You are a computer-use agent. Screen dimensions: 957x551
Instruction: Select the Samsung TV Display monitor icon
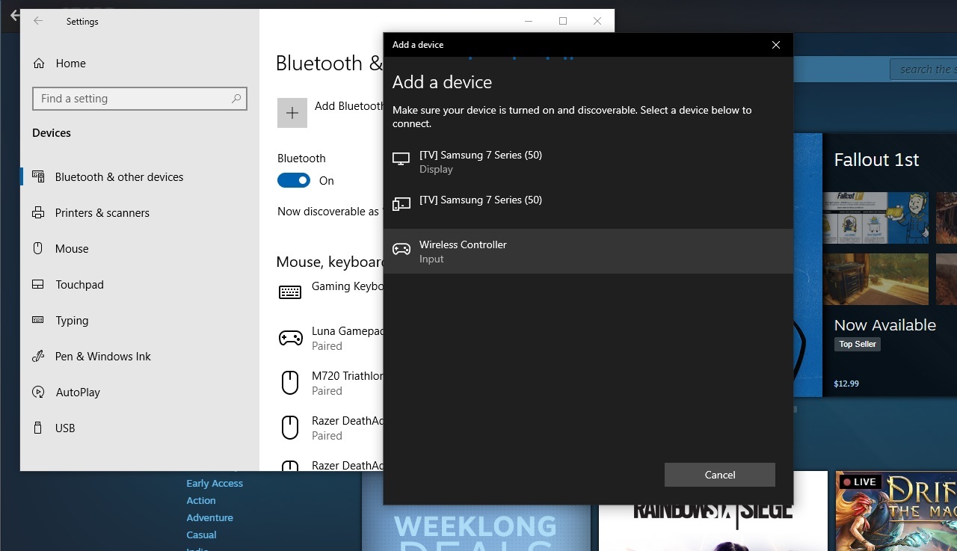401,159
